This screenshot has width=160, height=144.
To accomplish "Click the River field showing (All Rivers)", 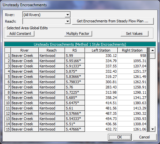I will click(x=44, y=15).
